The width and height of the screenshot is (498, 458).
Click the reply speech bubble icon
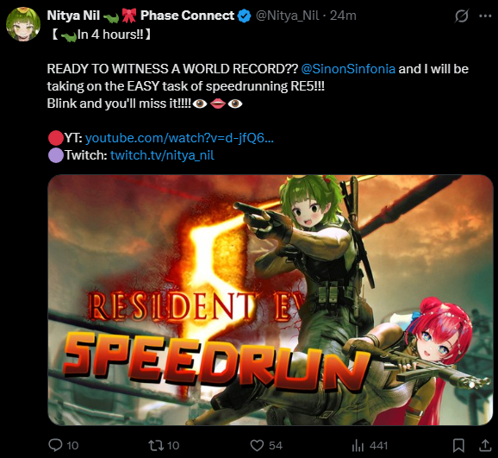click(x=55, y=445)
